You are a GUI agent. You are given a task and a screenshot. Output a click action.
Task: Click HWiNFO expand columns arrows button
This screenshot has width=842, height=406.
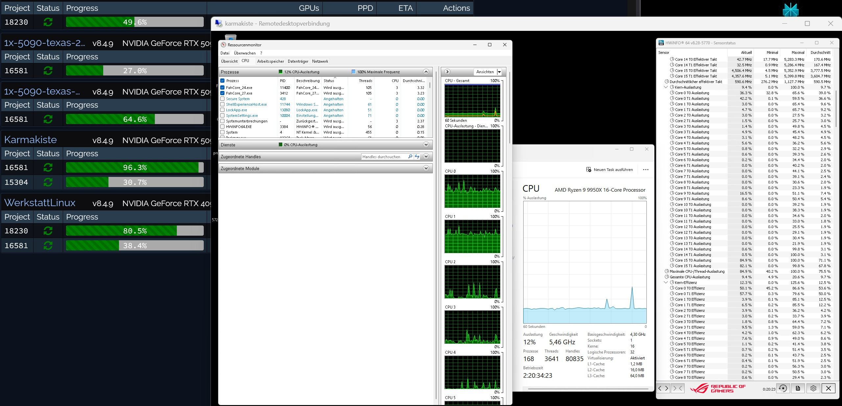click(x=663, y=388)
